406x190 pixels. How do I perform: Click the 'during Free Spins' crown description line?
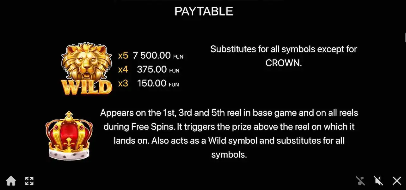point(229,127)
